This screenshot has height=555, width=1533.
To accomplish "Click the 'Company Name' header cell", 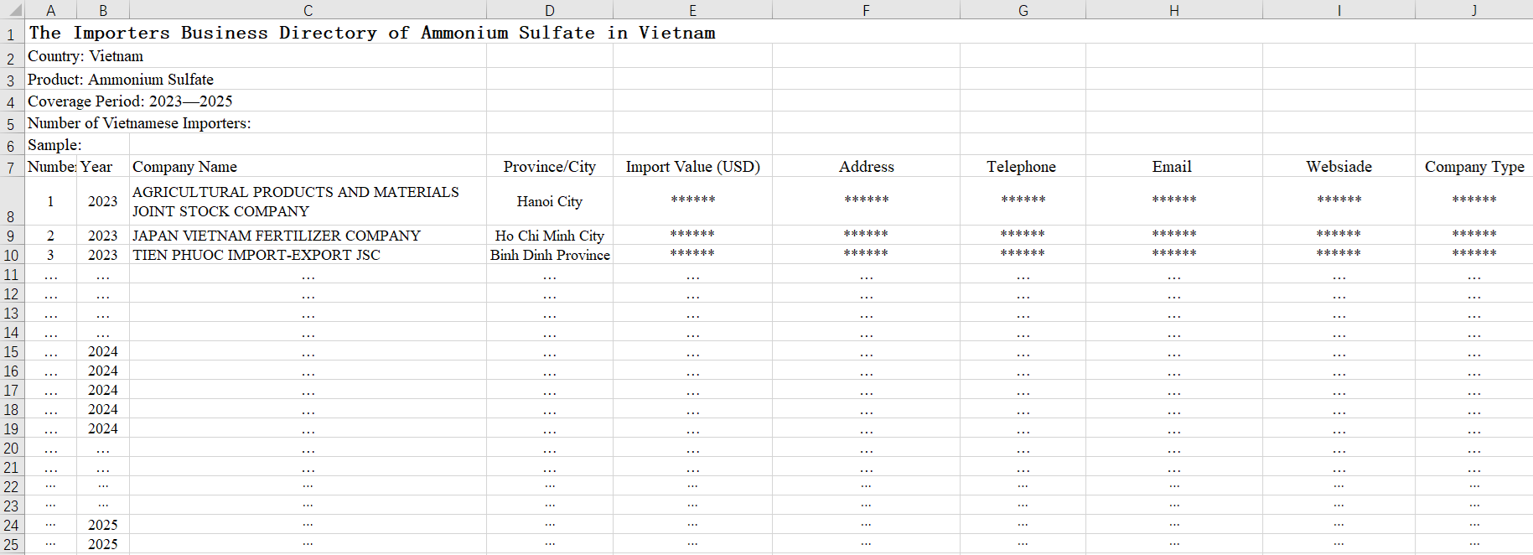I will 184,167.
